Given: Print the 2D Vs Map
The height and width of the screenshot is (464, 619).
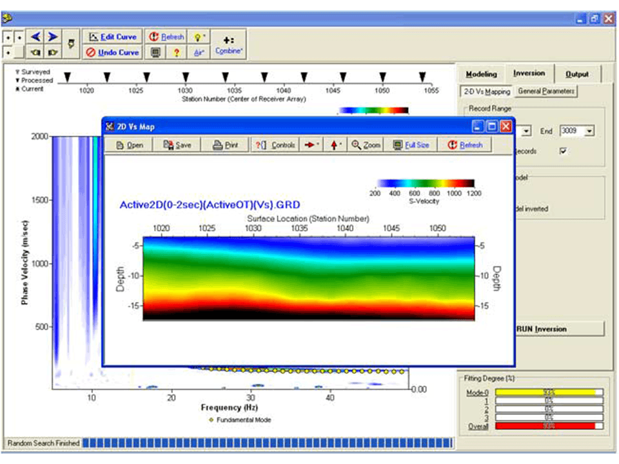Looking at the screenshot, I should click(x=225, y=145).
